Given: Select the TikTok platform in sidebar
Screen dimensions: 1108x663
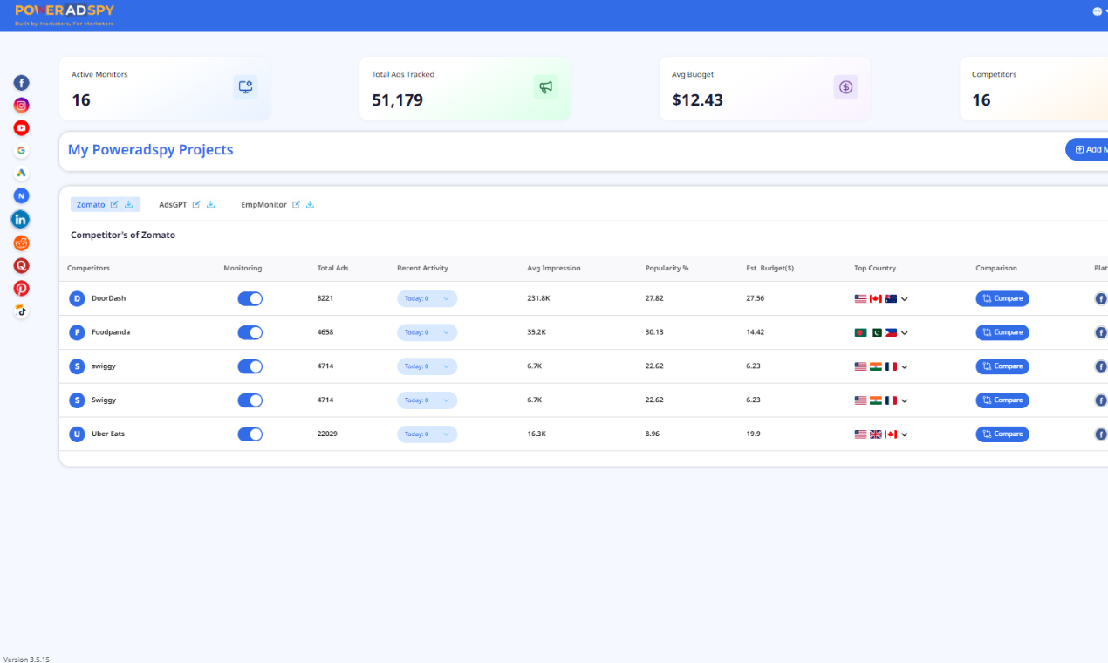Looking at the screenshot, I should coord(21,311).
